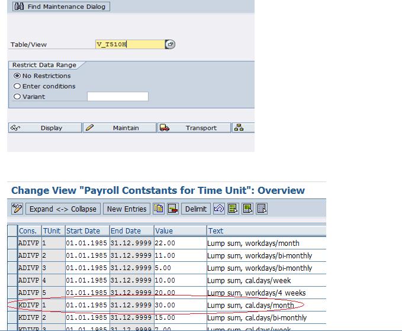Click the Copy As icon
This screenshot has height=331, width=402.
coord(159,209)
